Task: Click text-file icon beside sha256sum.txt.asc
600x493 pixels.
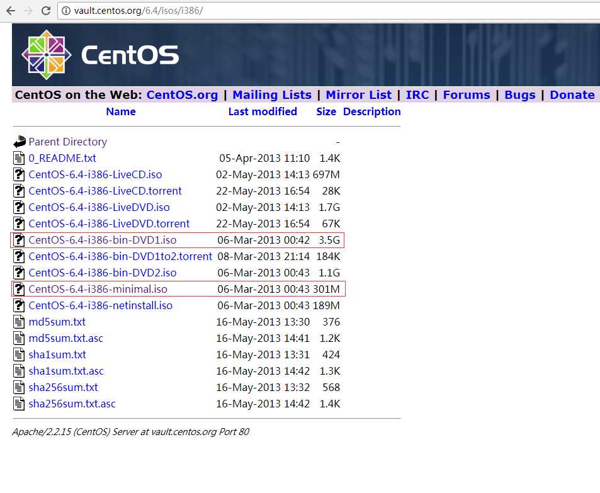Action: coord(19,404)
